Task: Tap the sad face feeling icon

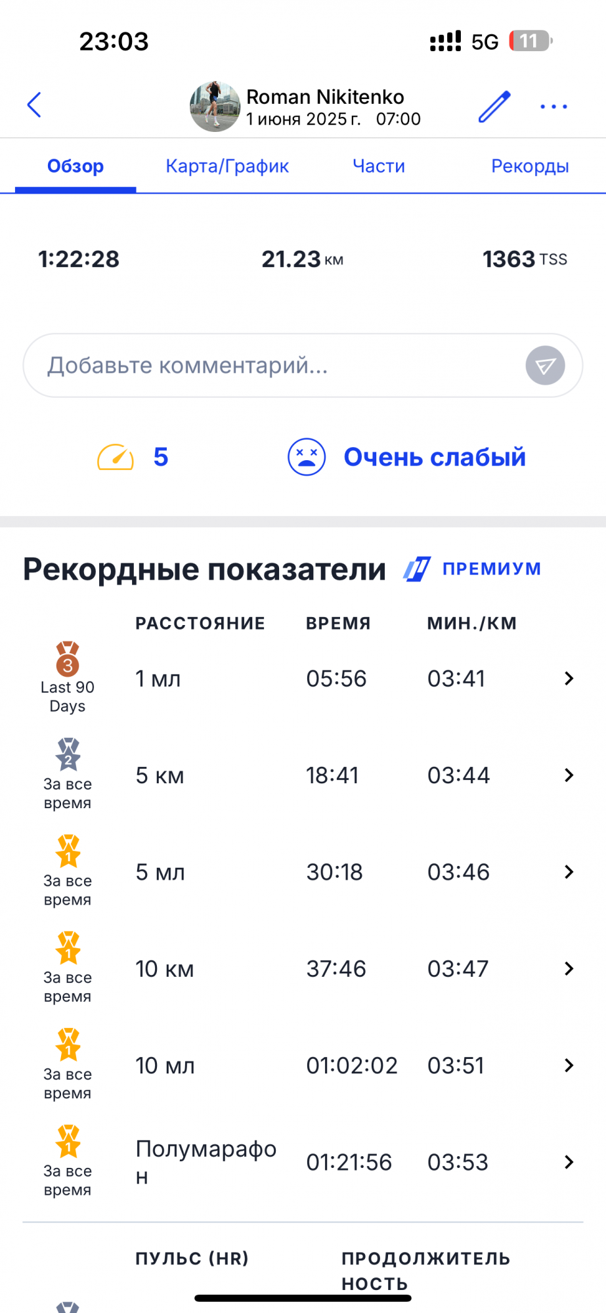Action: 307,457
